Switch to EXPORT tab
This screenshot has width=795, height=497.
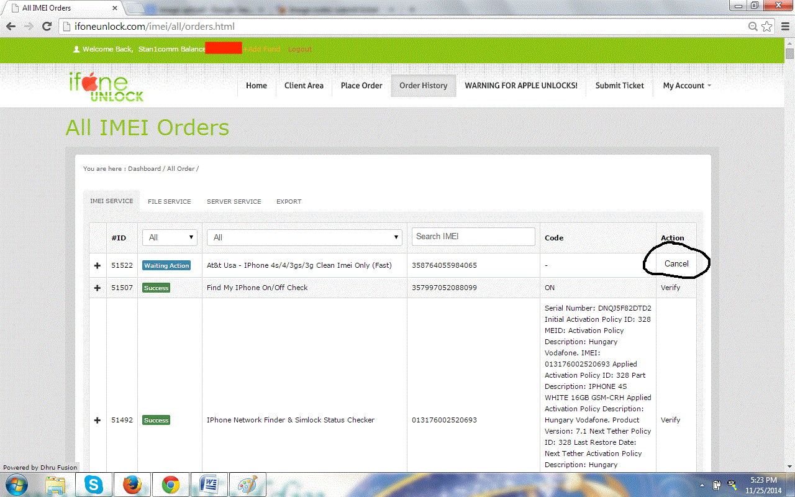pos(289,201)
